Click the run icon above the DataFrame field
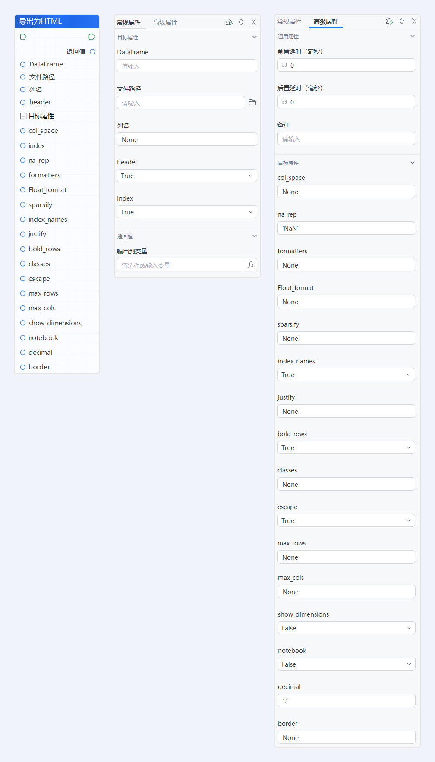 (x=229, y=22)
